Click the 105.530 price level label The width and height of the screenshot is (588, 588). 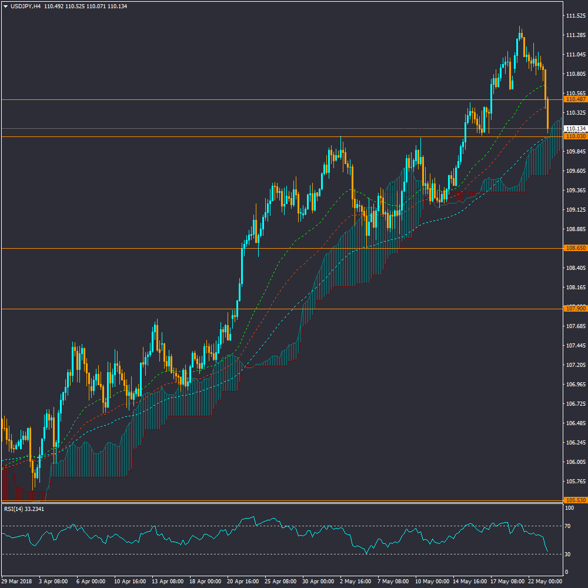(575, 500)
